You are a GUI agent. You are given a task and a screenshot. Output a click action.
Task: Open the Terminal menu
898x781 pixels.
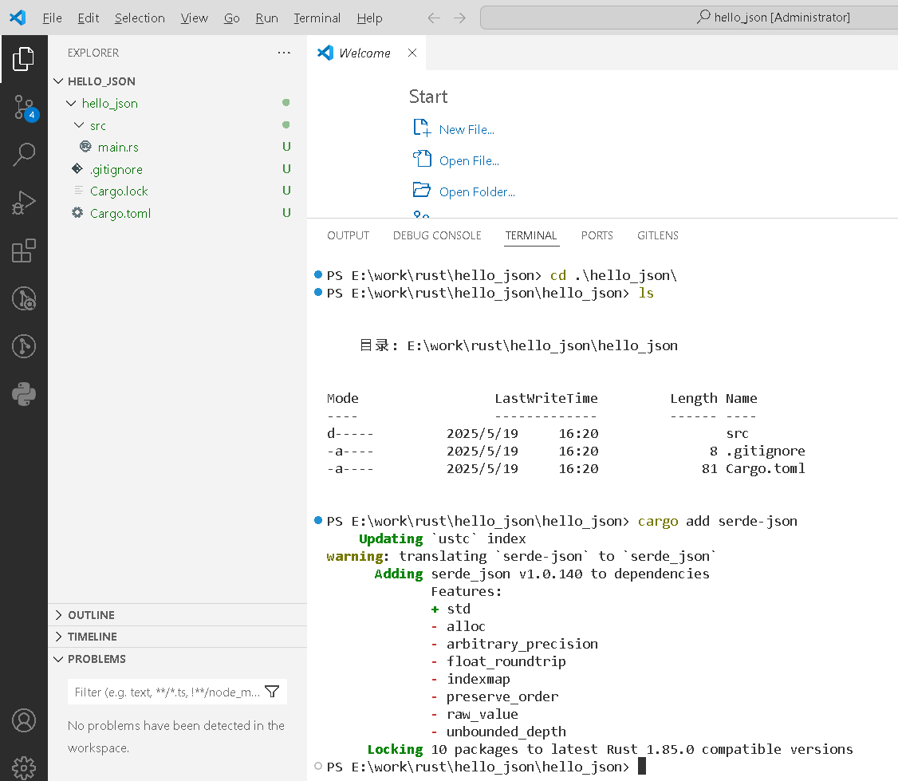point(317,18)
